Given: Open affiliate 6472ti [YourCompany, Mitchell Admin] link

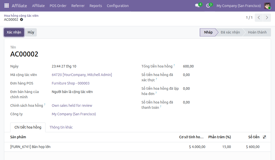Looking at the screenshot, I should [82, 75].
